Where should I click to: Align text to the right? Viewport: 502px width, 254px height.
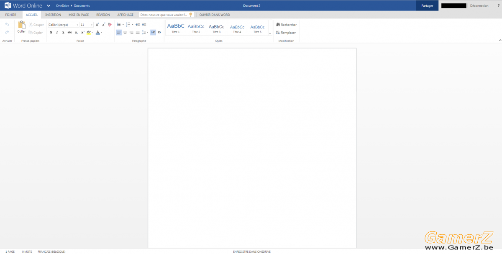tap(131, 32)
